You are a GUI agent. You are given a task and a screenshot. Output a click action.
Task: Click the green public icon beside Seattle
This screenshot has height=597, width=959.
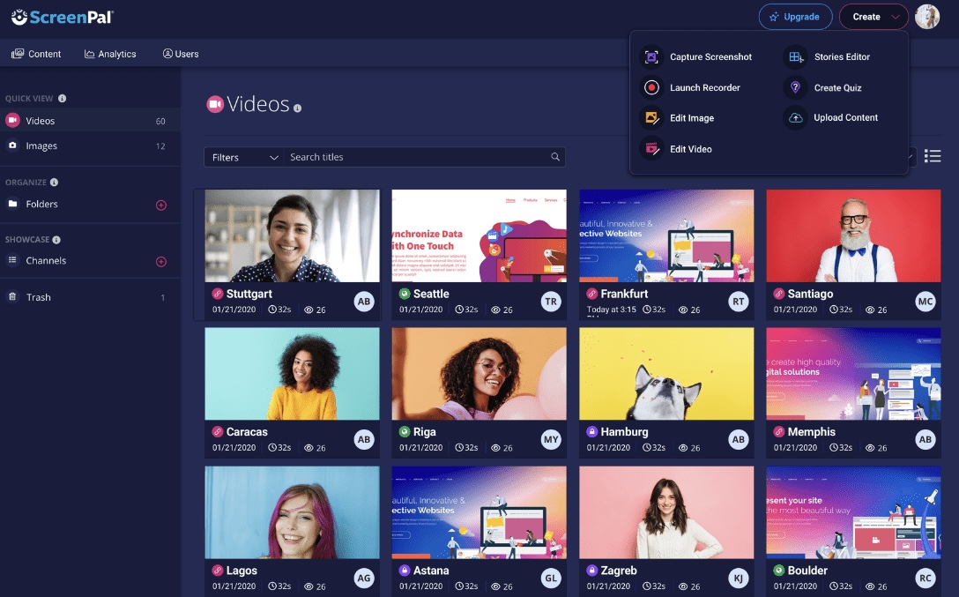405,294
